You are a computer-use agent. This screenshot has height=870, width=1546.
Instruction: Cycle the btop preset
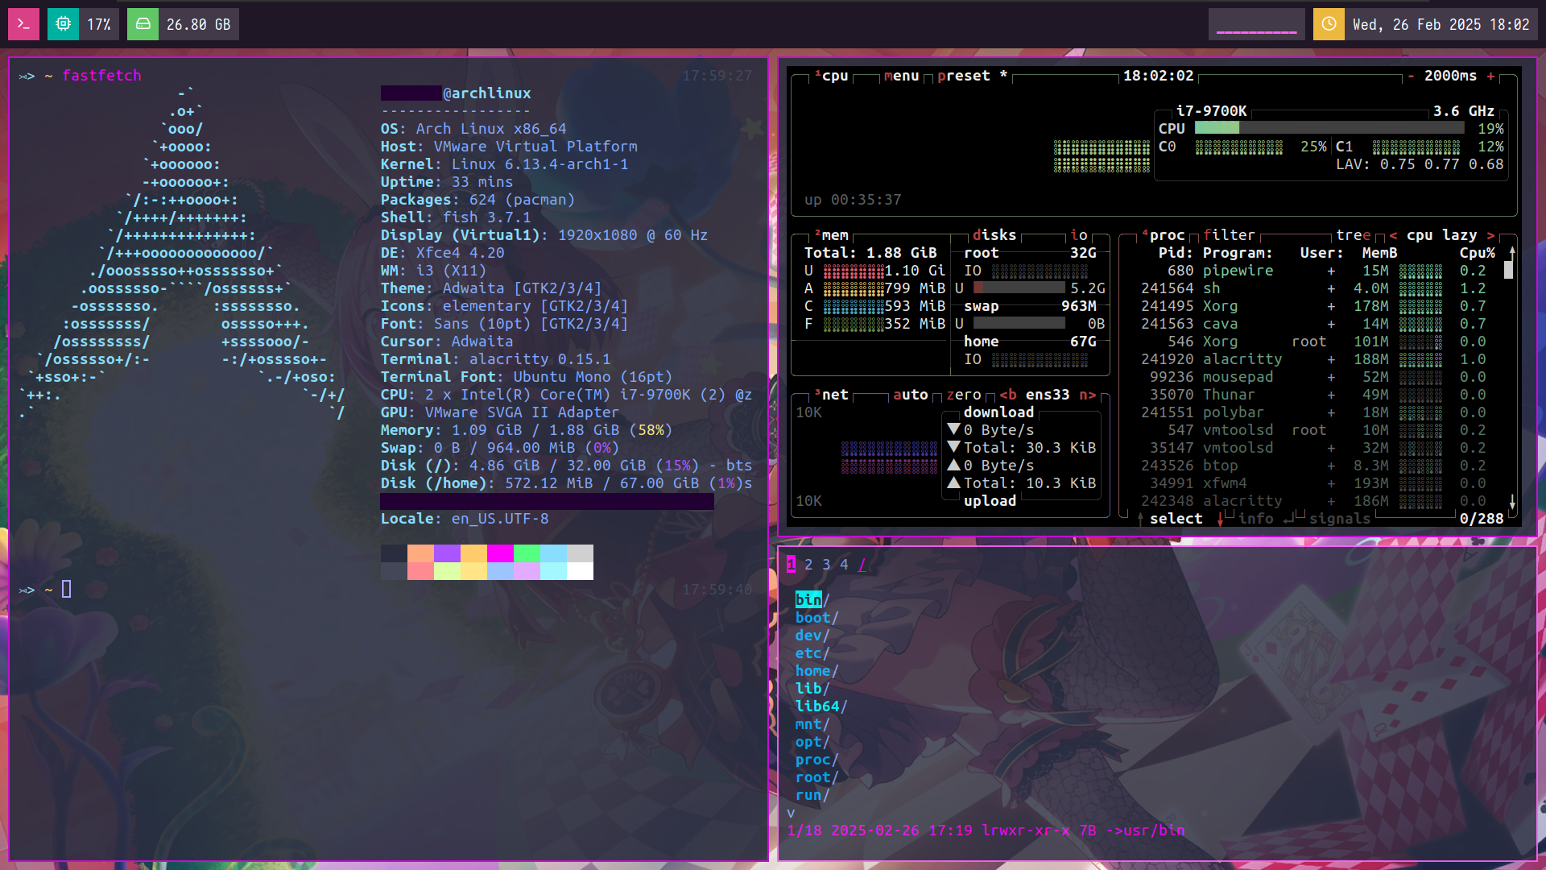tap(972, 76)
